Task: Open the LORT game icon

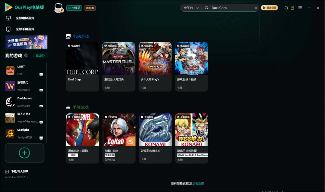Action: pos(10,70)
